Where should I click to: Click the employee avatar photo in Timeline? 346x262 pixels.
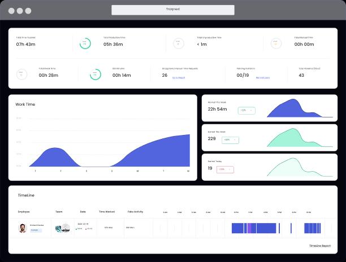(22, 228)
